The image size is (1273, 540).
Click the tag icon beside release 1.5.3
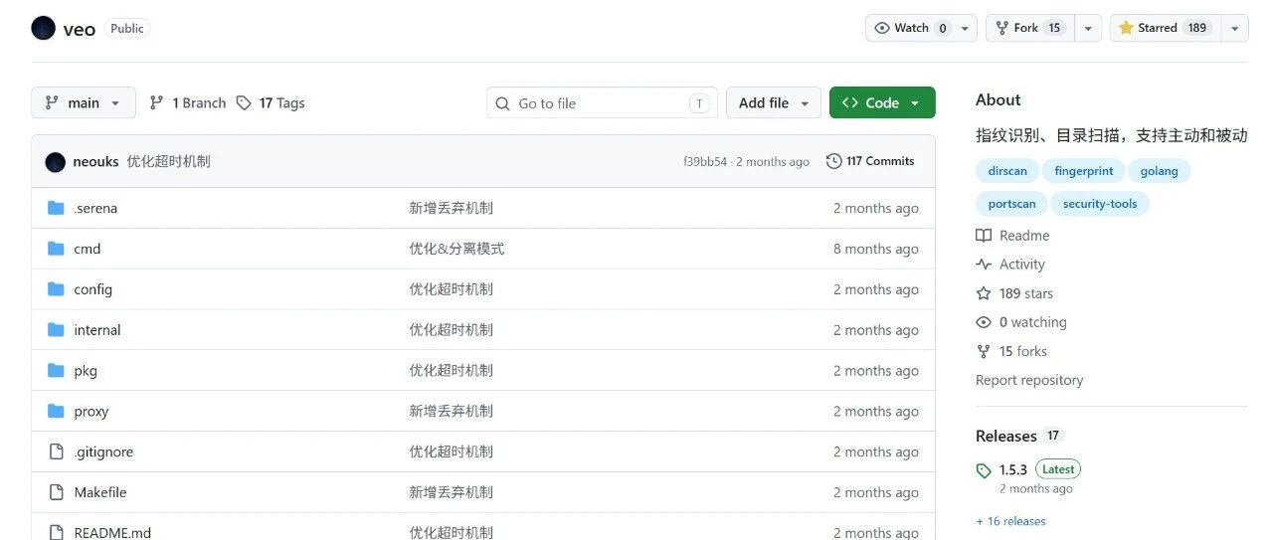(x=984, y=470)
